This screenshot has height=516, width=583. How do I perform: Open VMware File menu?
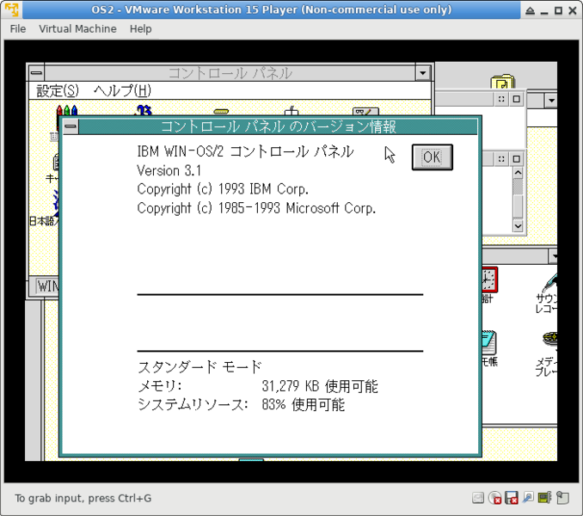(x=18, y=28)
